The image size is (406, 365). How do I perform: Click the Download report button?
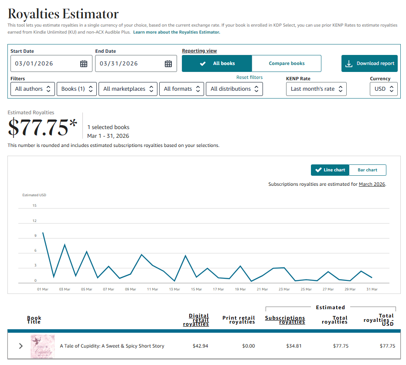(x=369, y=64)
